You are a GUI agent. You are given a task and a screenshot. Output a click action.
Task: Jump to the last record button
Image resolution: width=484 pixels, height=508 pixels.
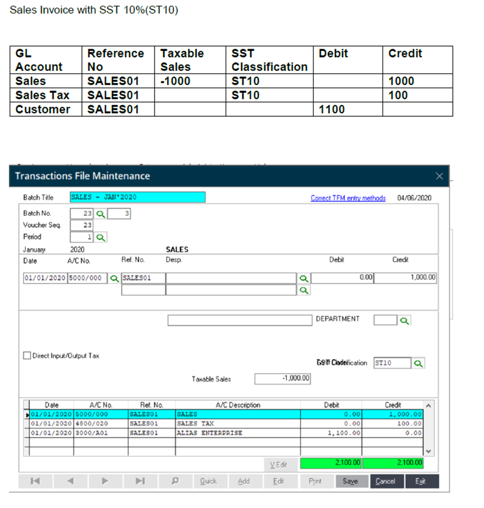click(140, 481)
